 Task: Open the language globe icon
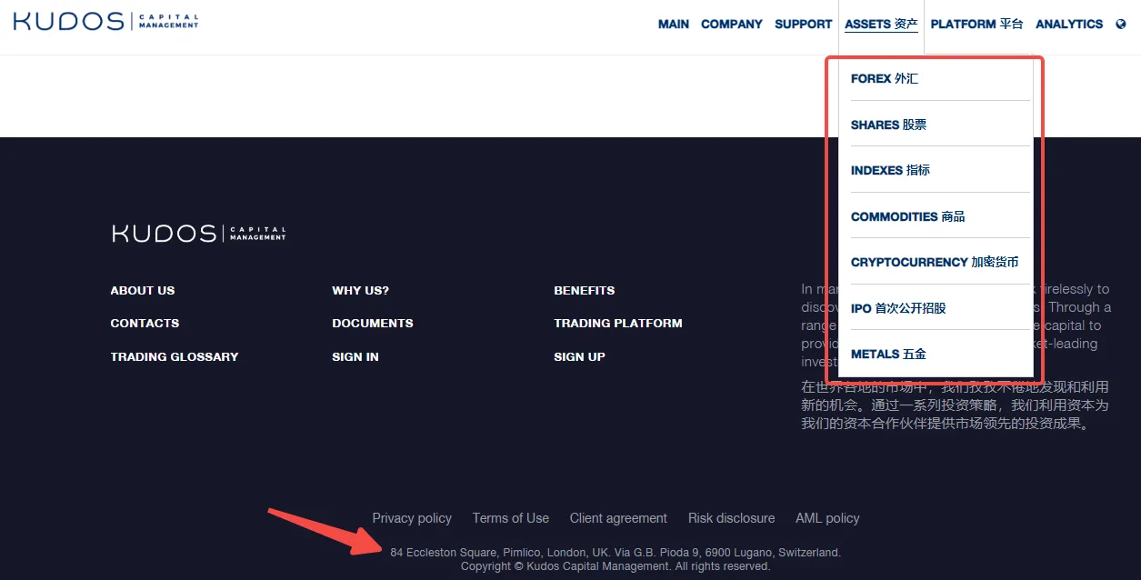click(x=1120, y=25)
